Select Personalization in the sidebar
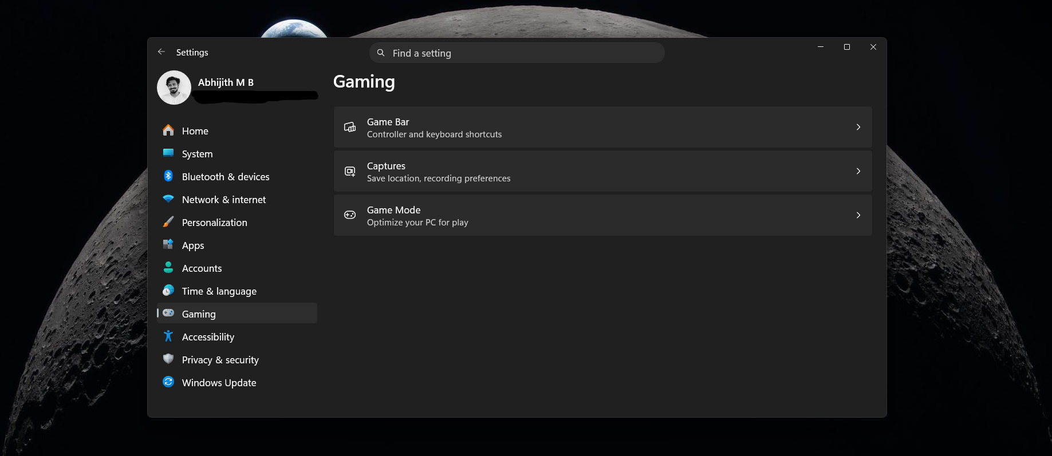This screenshot has height=456, width=1052. [x=237, y=223]
